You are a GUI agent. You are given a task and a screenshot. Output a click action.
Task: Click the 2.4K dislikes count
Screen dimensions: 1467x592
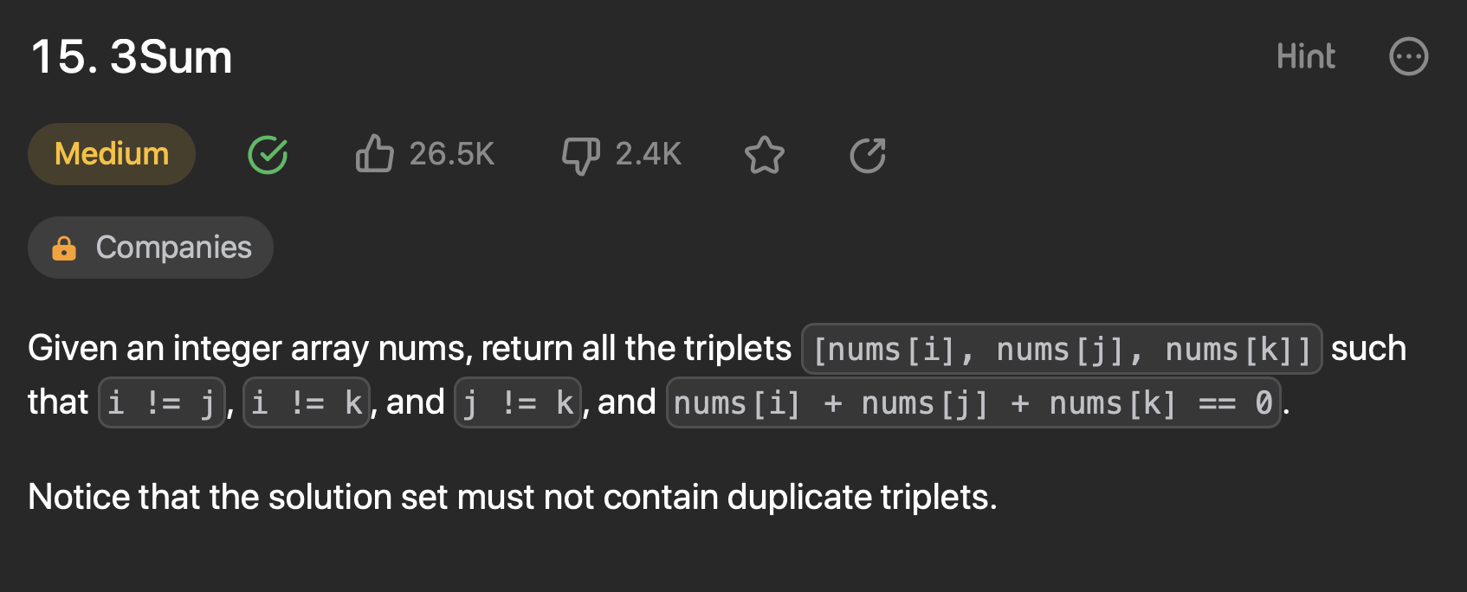(649, 154)
